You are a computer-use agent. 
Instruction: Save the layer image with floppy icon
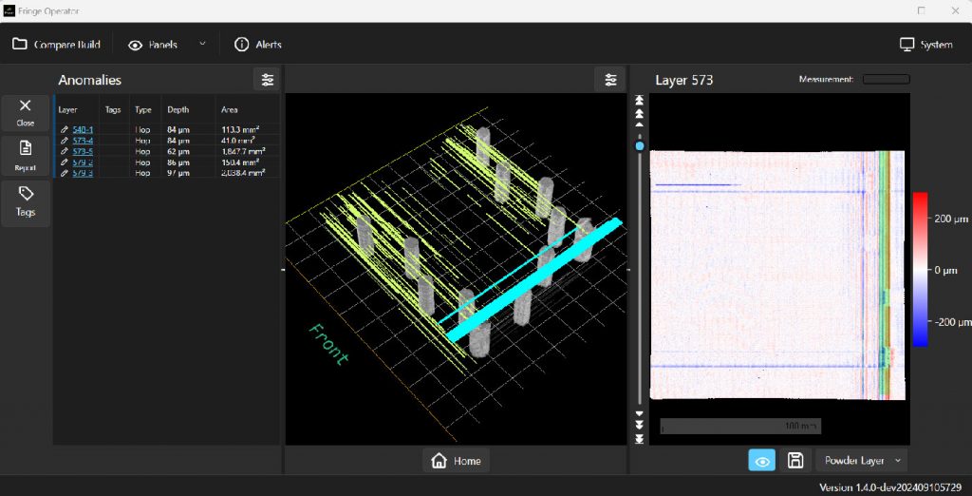tap(795, 461)
